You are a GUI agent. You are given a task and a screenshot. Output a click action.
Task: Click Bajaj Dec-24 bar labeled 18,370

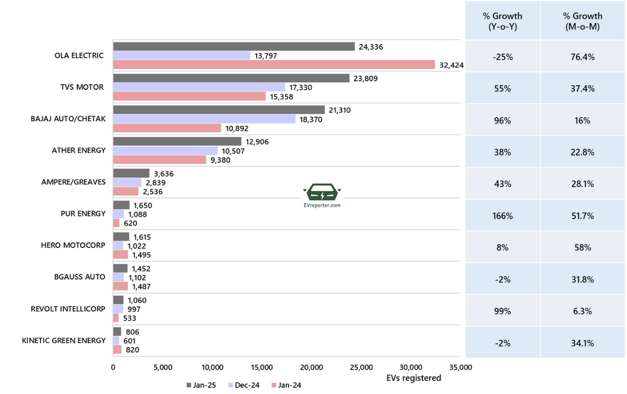click(x=204, y=119)
